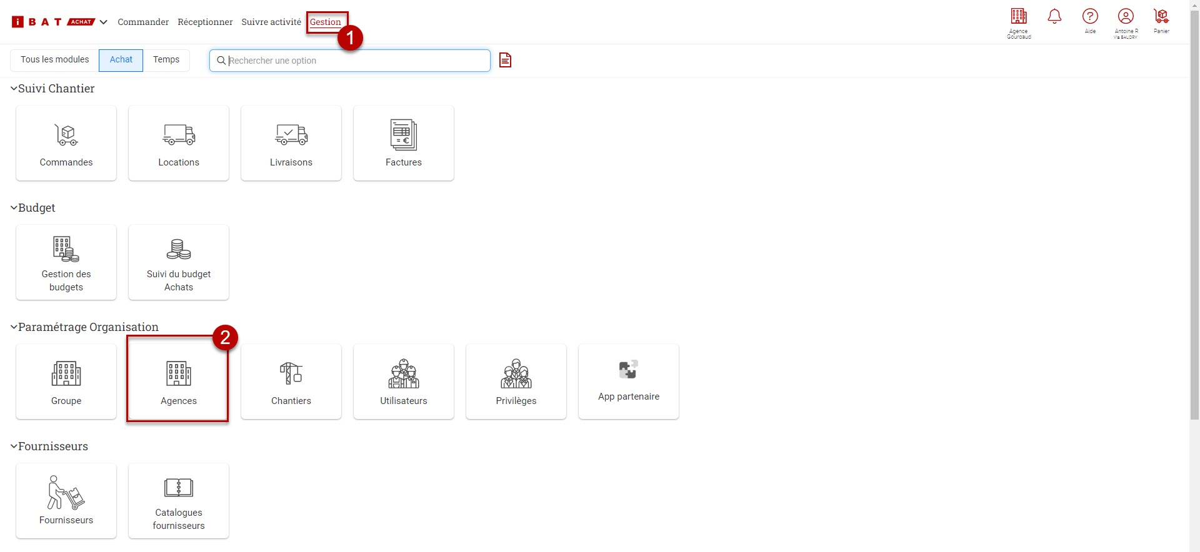Open the Aide help button
1200x552 pixels.
(x=1090, y=20)
